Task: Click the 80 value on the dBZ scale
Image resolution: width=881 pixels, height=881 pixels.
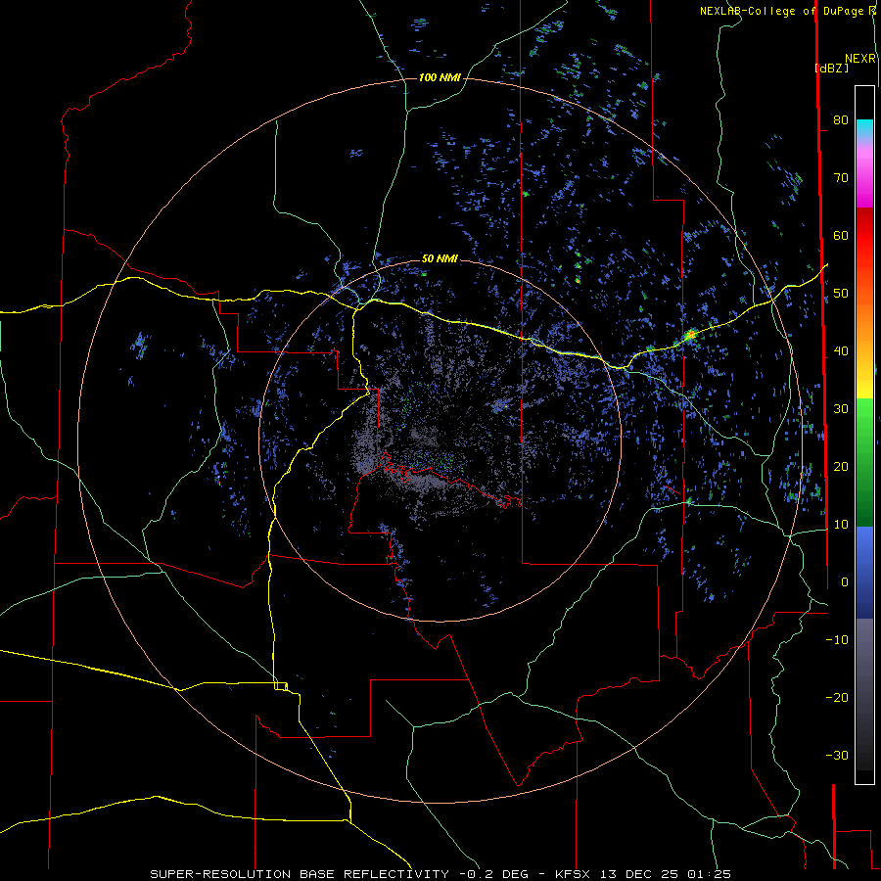Action: 841,119
